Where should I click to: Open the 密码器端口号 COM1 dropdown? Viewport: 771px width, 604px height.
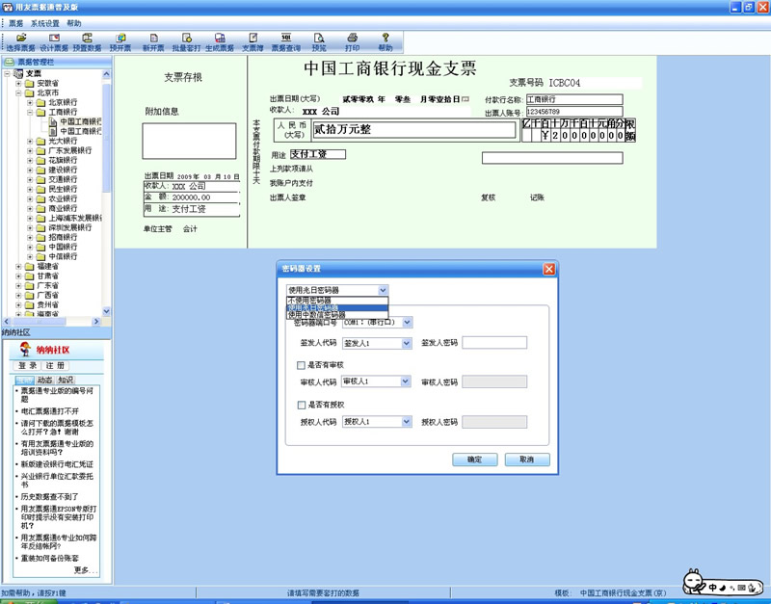(x=407, y=323)
